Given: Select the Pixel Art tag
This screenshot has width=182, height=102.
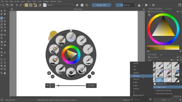Looking at the screenshot, I should coord(141,79).
